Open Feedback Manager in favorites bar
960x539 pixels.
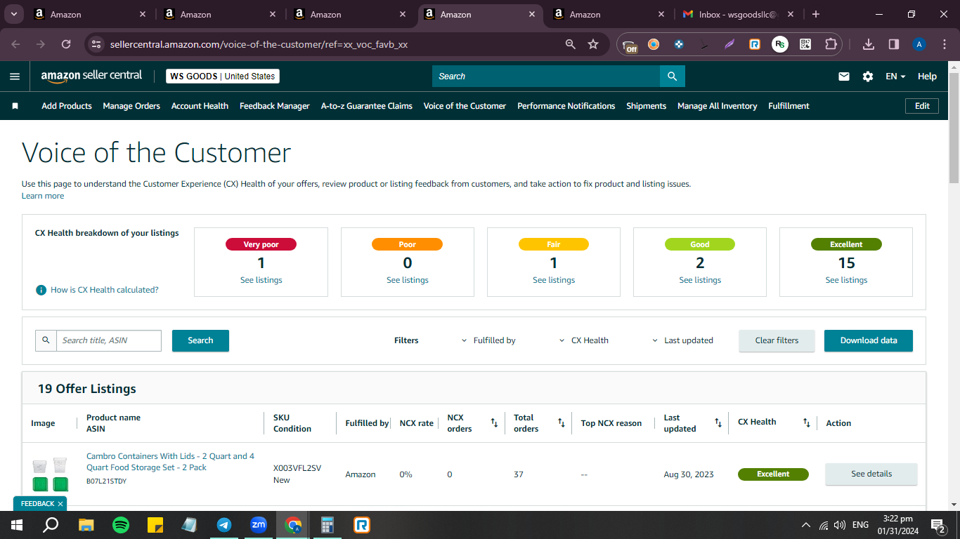[275, 106]
